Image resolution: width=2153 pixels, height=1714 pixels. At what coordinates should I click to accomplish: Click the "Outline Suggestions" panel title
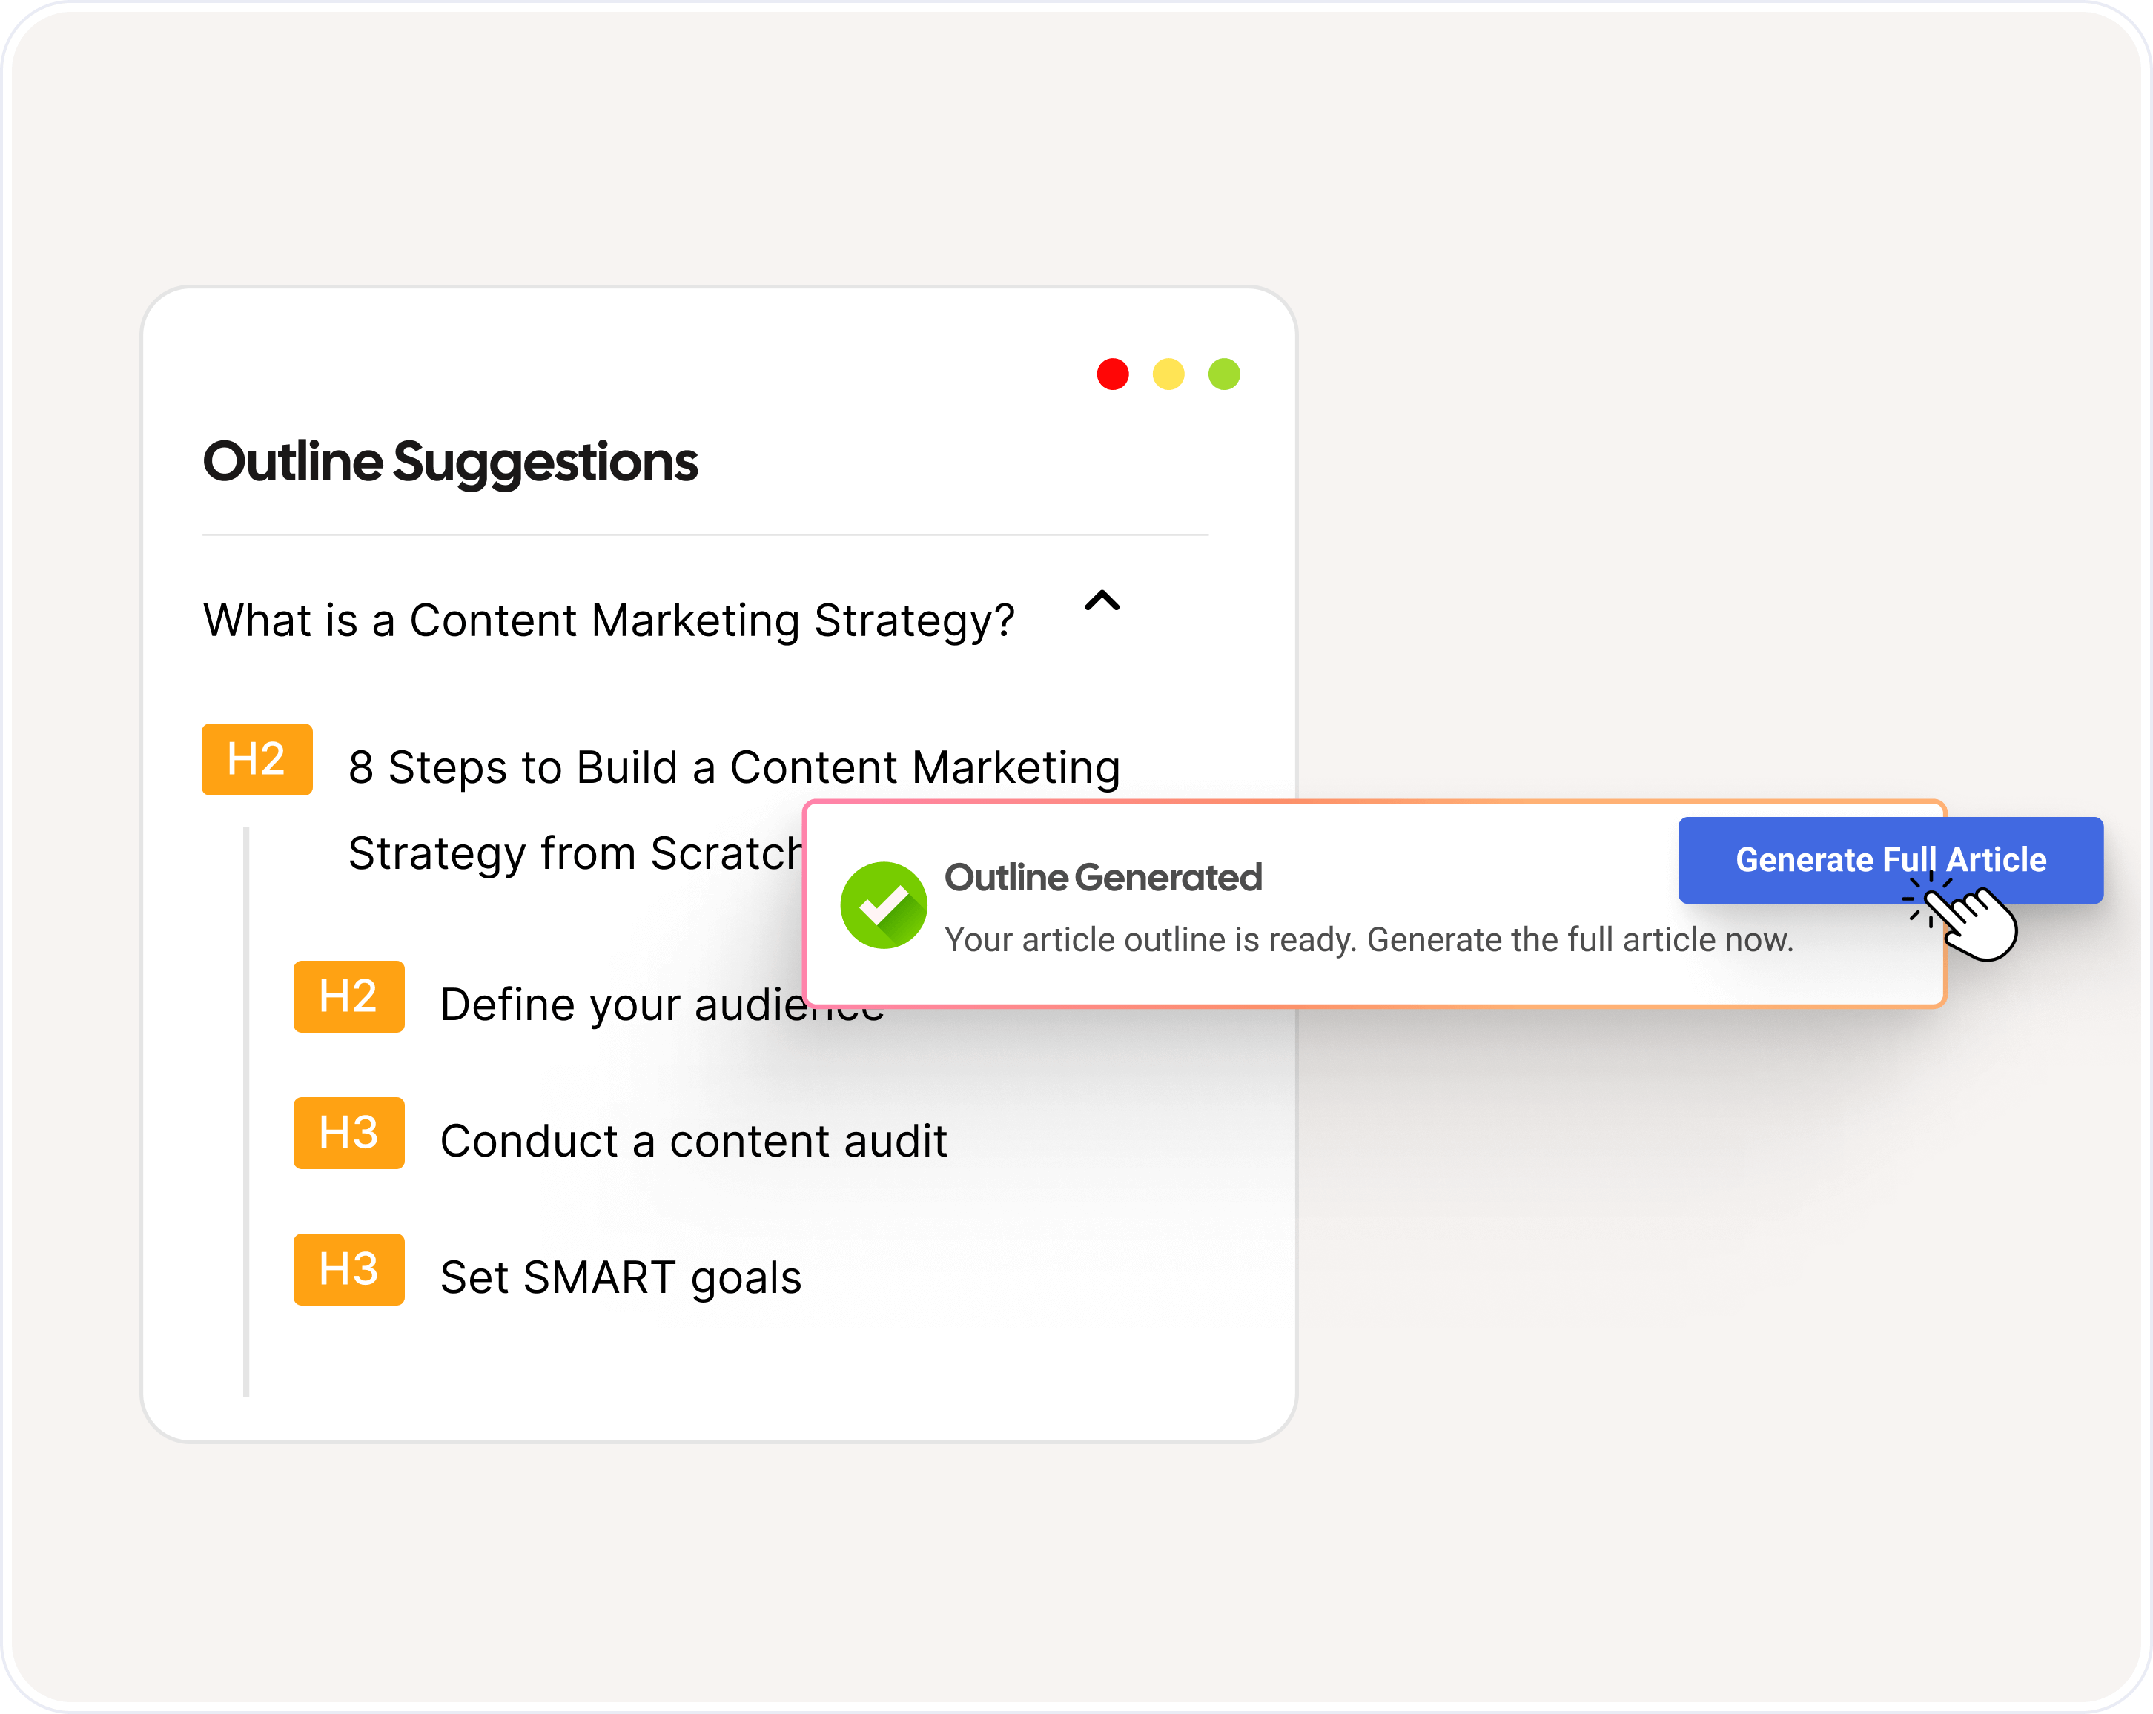tap(450, 461)
